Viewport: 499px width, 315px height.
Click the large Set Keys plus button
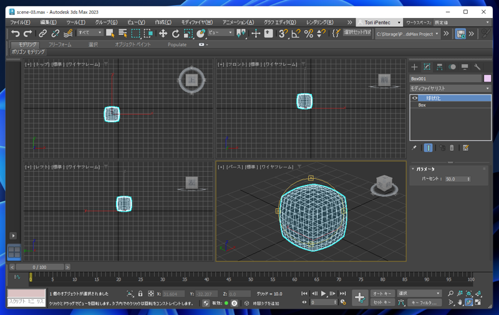(x=360, y=298)
